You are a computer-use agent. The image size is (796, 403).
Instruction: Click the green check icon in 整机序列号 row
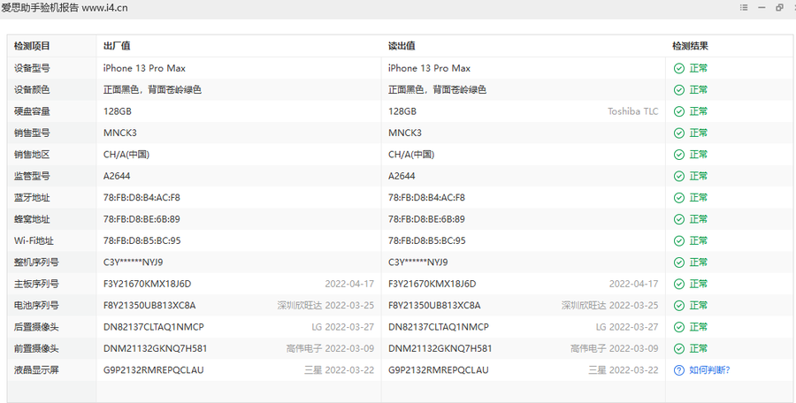[678, 262]
